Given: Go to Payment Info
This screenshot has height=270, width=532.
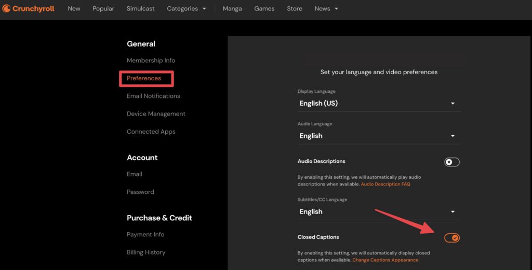Looking at the screenshot, I should [x=145, y=234].
